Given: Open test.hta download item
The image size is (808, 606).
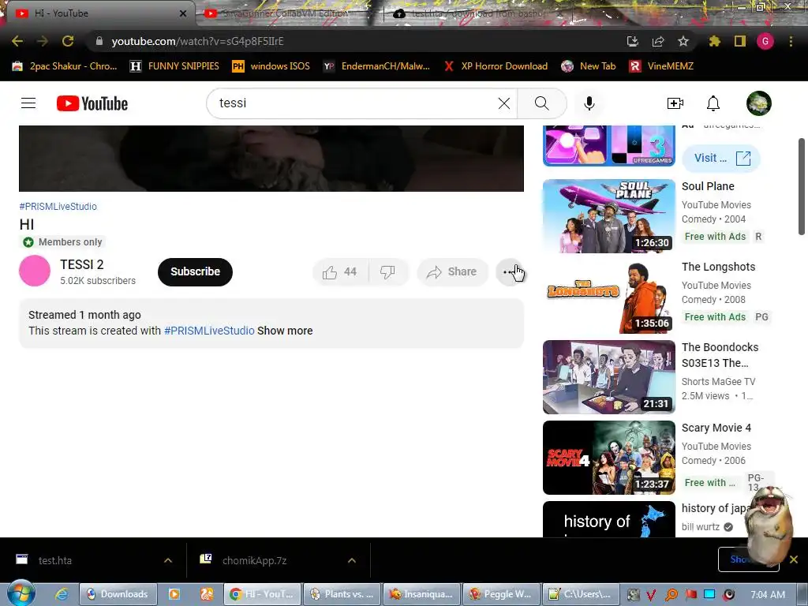Looking at the screenshot, I should (82, 560).
